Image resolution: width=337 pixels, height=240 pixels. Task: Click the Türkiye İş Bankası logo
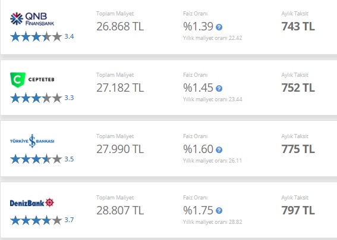[32, 141]
